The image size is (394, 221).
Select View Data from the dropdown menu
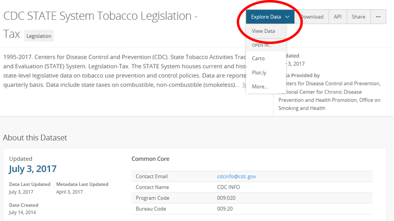[263, 31]
